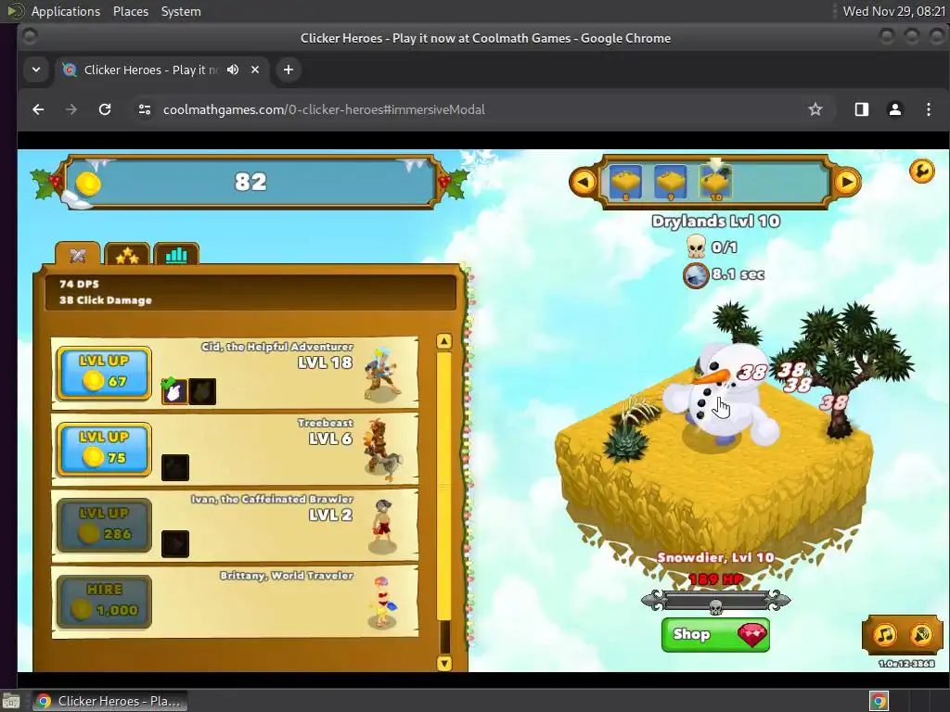Toggle sound effects speaker icon
Viewport: 950px width, 712px height.
pos(921,634)
